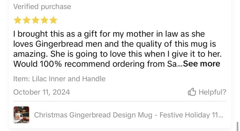Expand the review with See more
Image resolution: width=240 pixels, height=131 pixels.
point(202,64)
